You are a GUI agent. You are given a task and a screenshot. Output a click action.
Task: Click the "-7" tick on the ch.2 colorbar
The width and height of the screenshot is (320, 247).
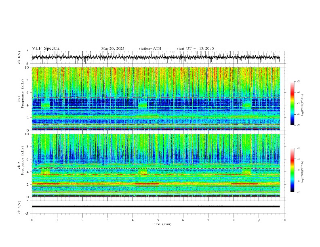click(298, 192)
